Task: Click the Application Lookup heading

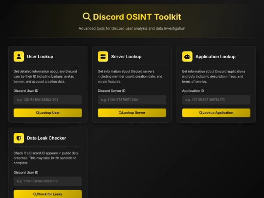Action: [x=216, y=57]
